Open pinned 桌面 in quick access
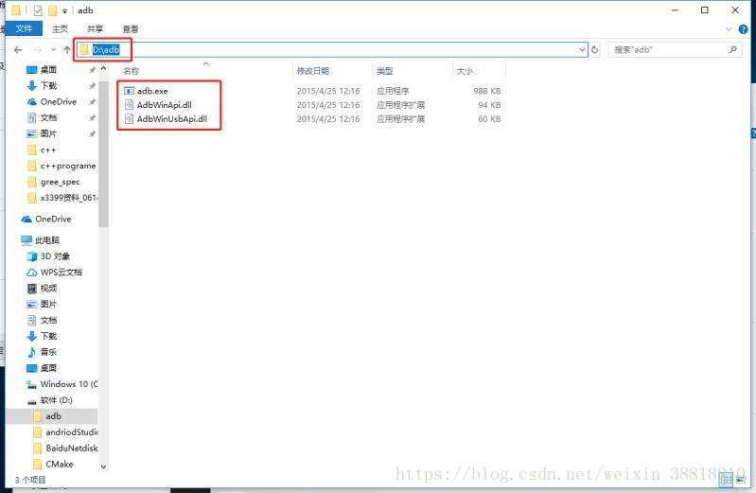The height and width of the screenshot is (493, 756). 48,70
